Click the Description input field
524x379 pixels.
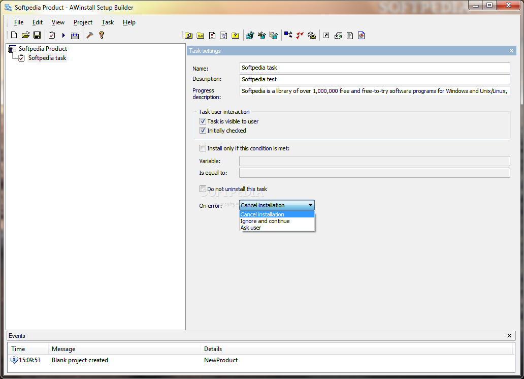pos(375,79)
